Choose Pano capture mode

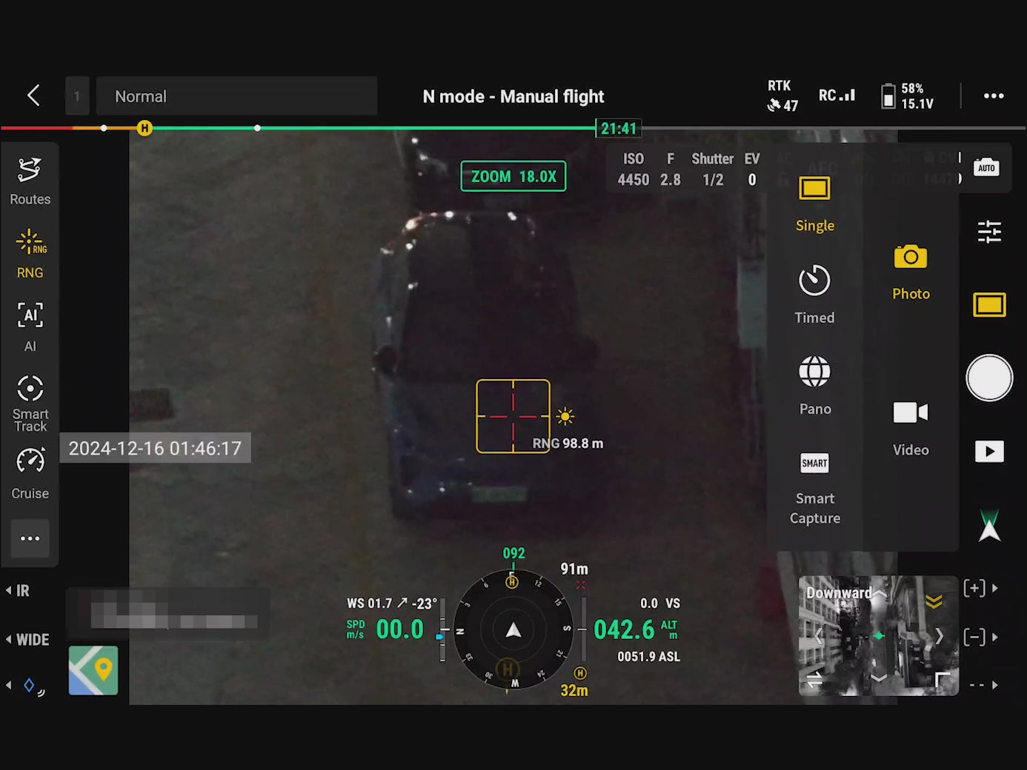point(814,385)
